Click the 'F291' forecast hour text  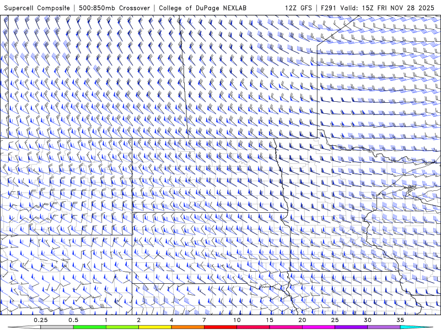click(329, 8)
